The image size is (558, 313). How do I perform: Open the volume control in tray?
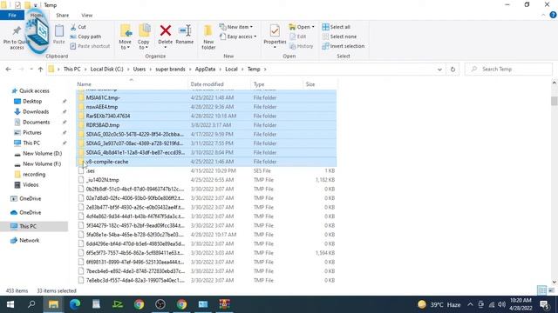coord(502,304)
